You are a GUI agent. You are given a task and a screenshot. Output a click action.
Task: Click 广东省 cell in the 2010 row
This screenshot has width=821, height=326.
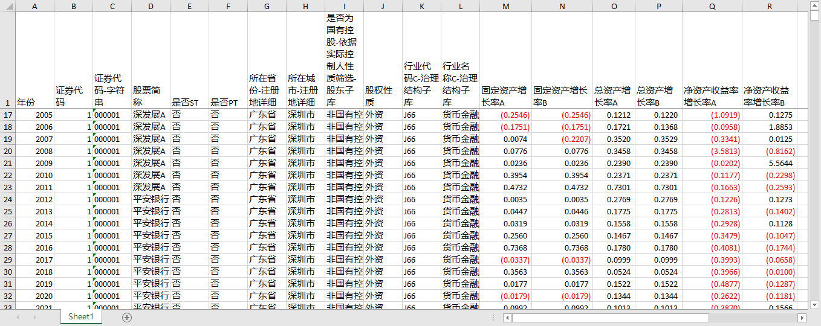267,175
